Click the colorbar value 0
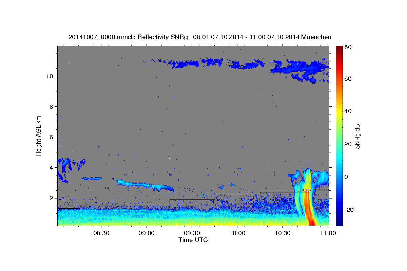 (346, 177)
